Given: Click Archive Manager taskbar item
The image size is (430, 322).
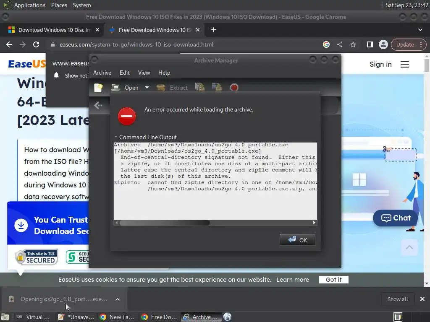Looking at the screenshot, I should 201,317.
